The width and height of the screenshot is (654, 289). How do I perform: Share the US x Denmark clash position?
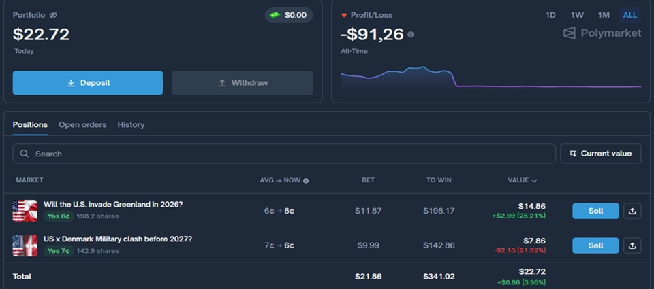632,245
